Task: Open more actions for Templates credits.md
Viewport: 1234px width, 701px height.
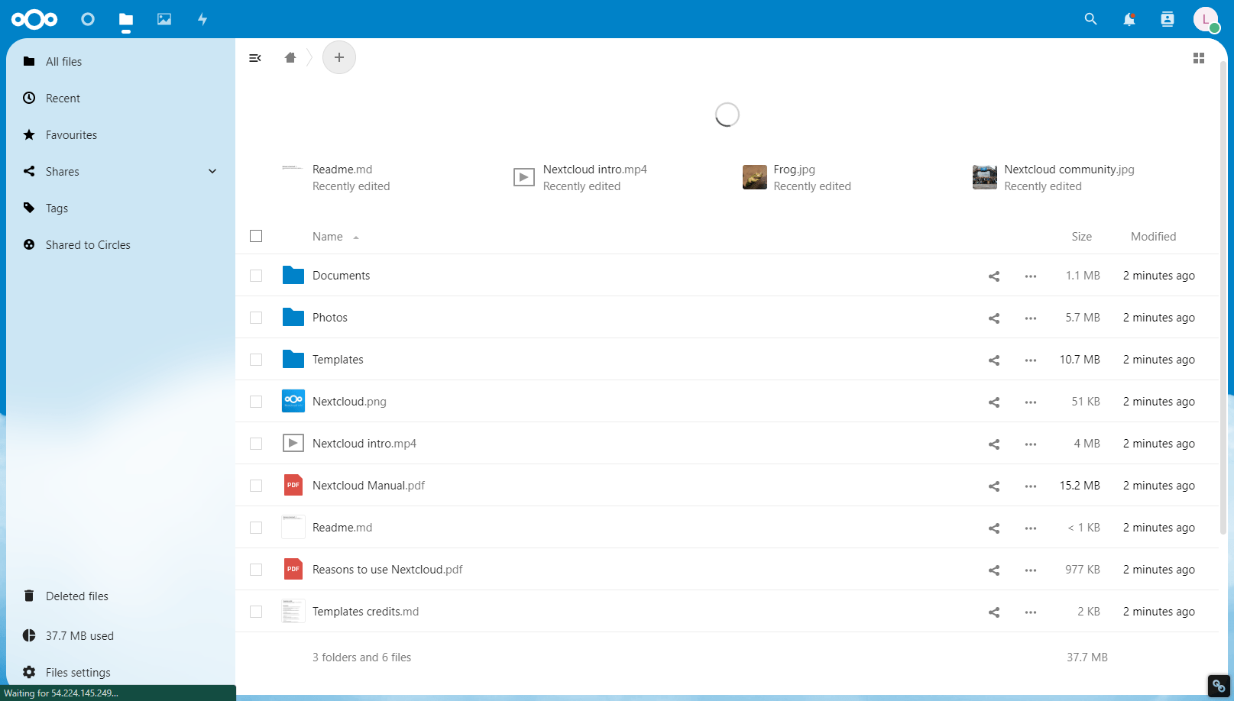Action: (1031, 612)
